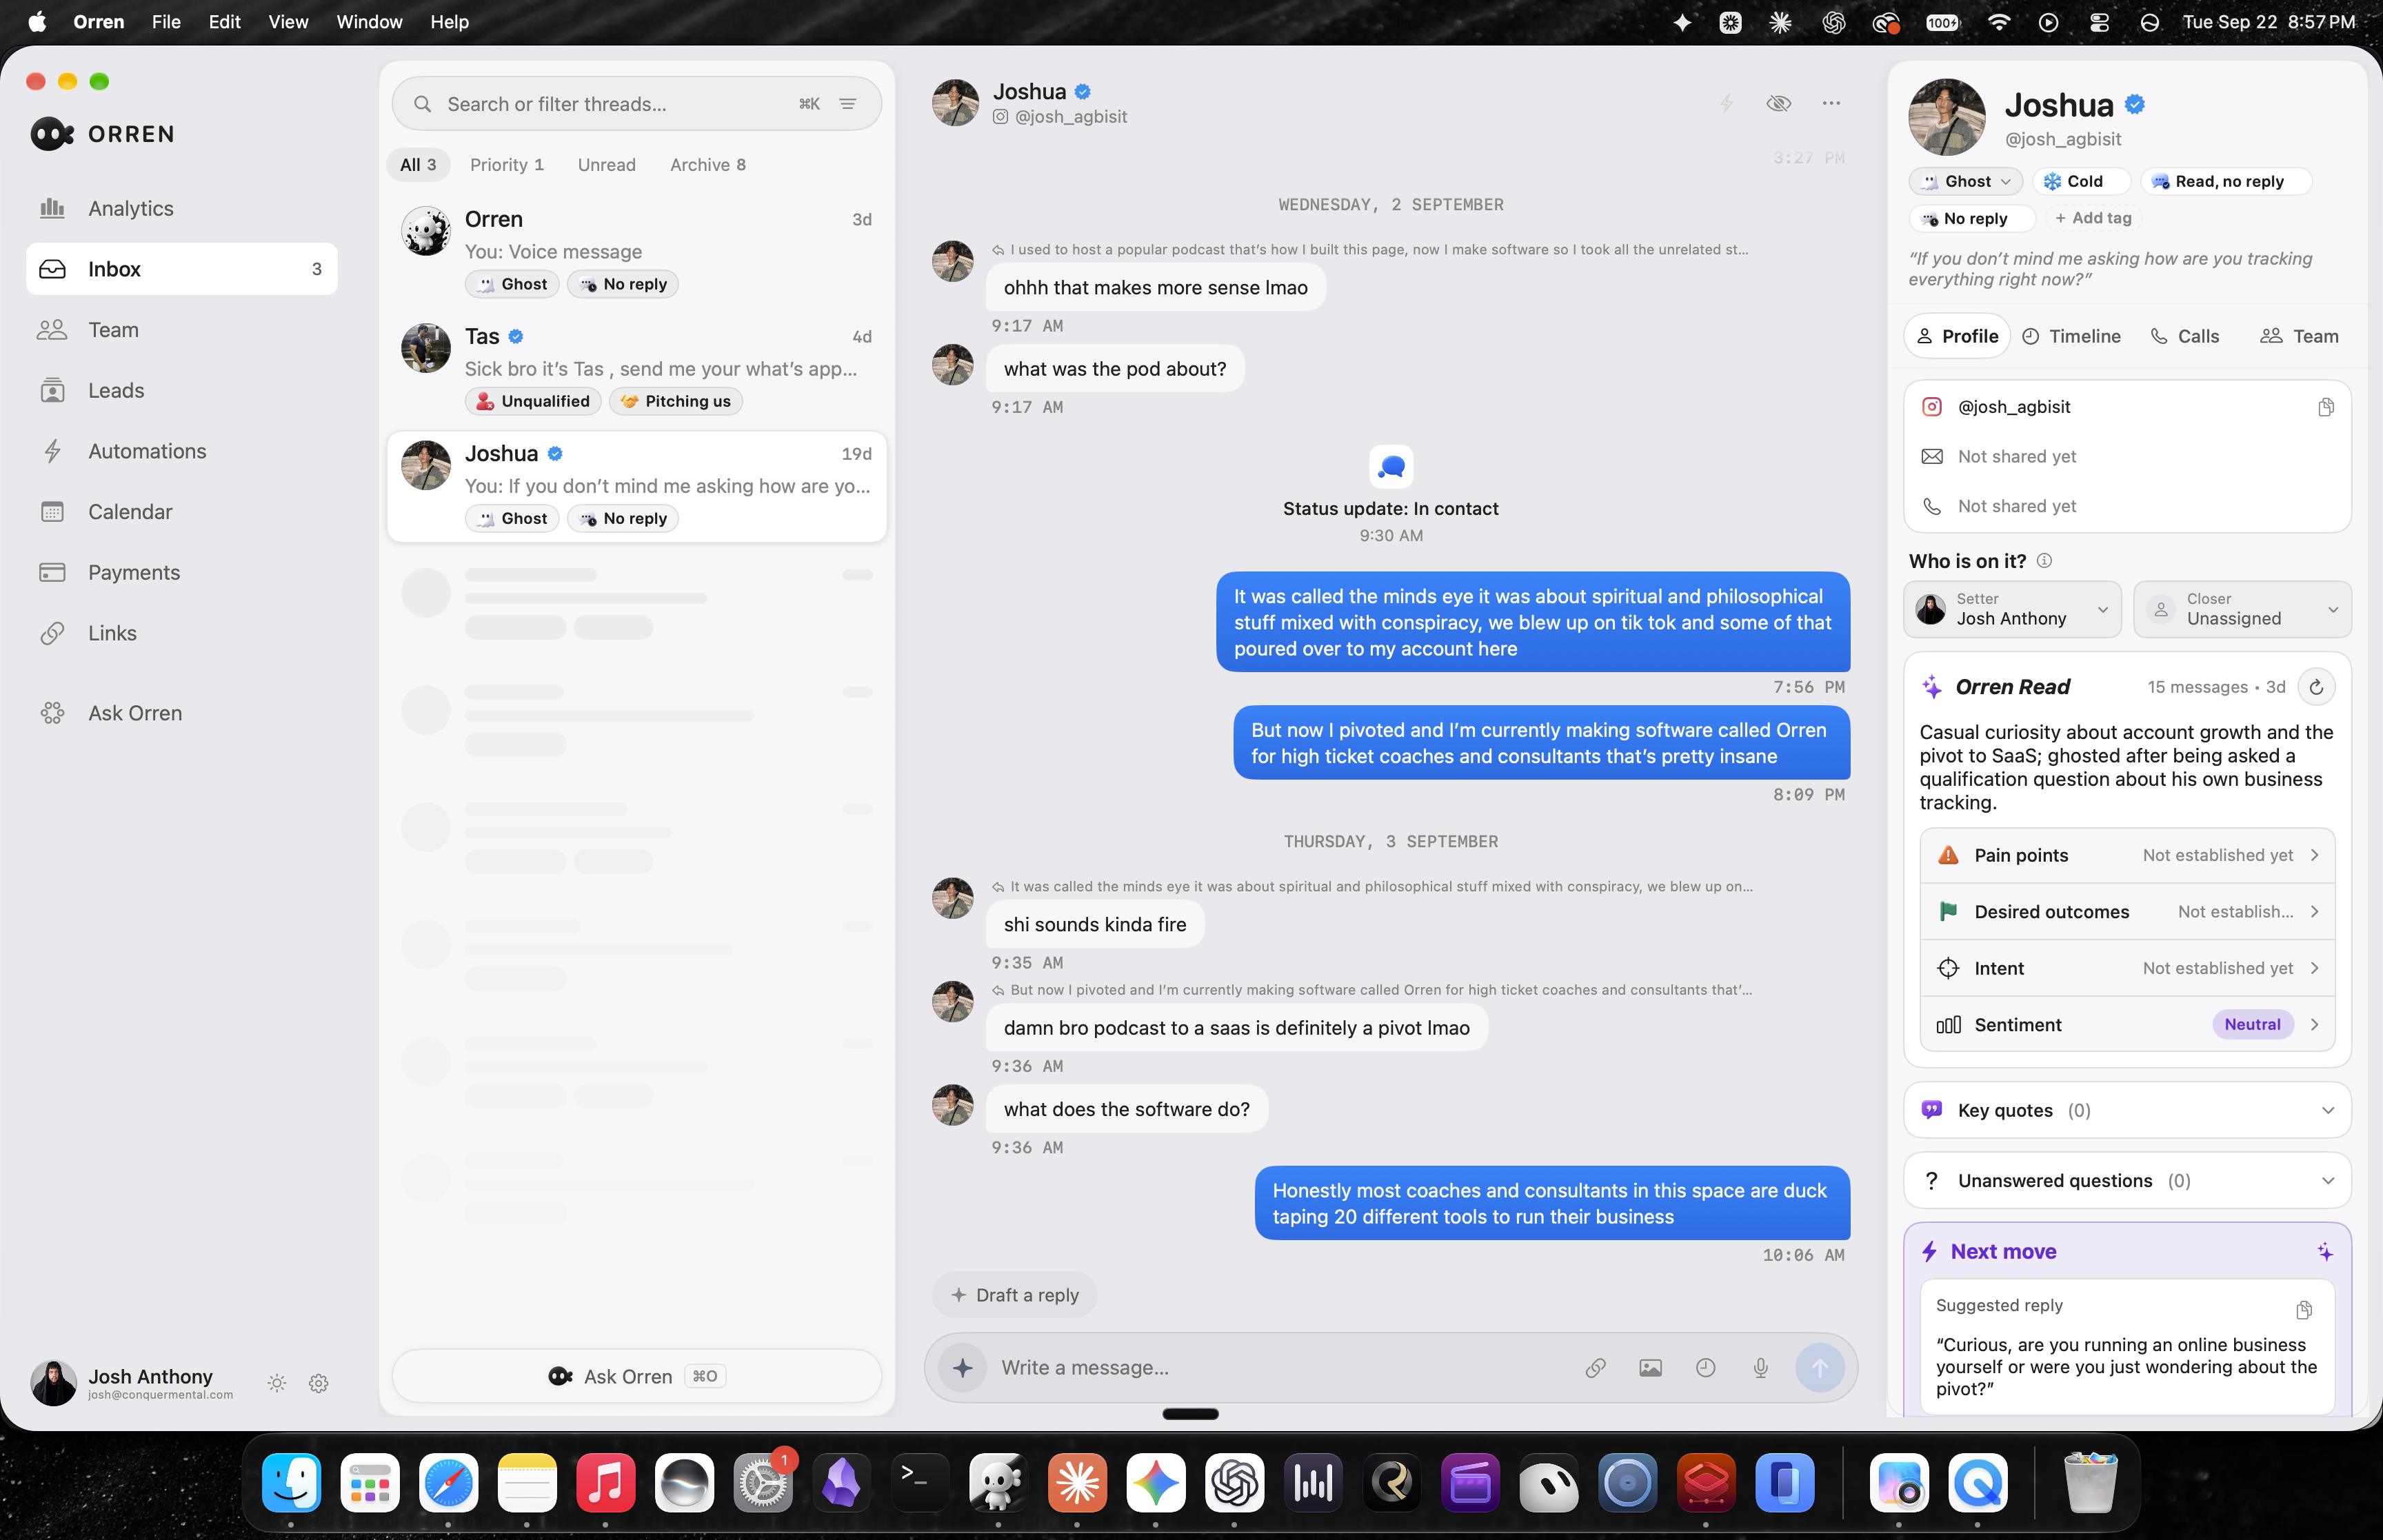Click the Profile tab in Joshua's panel

click(x=1958, y=336)
